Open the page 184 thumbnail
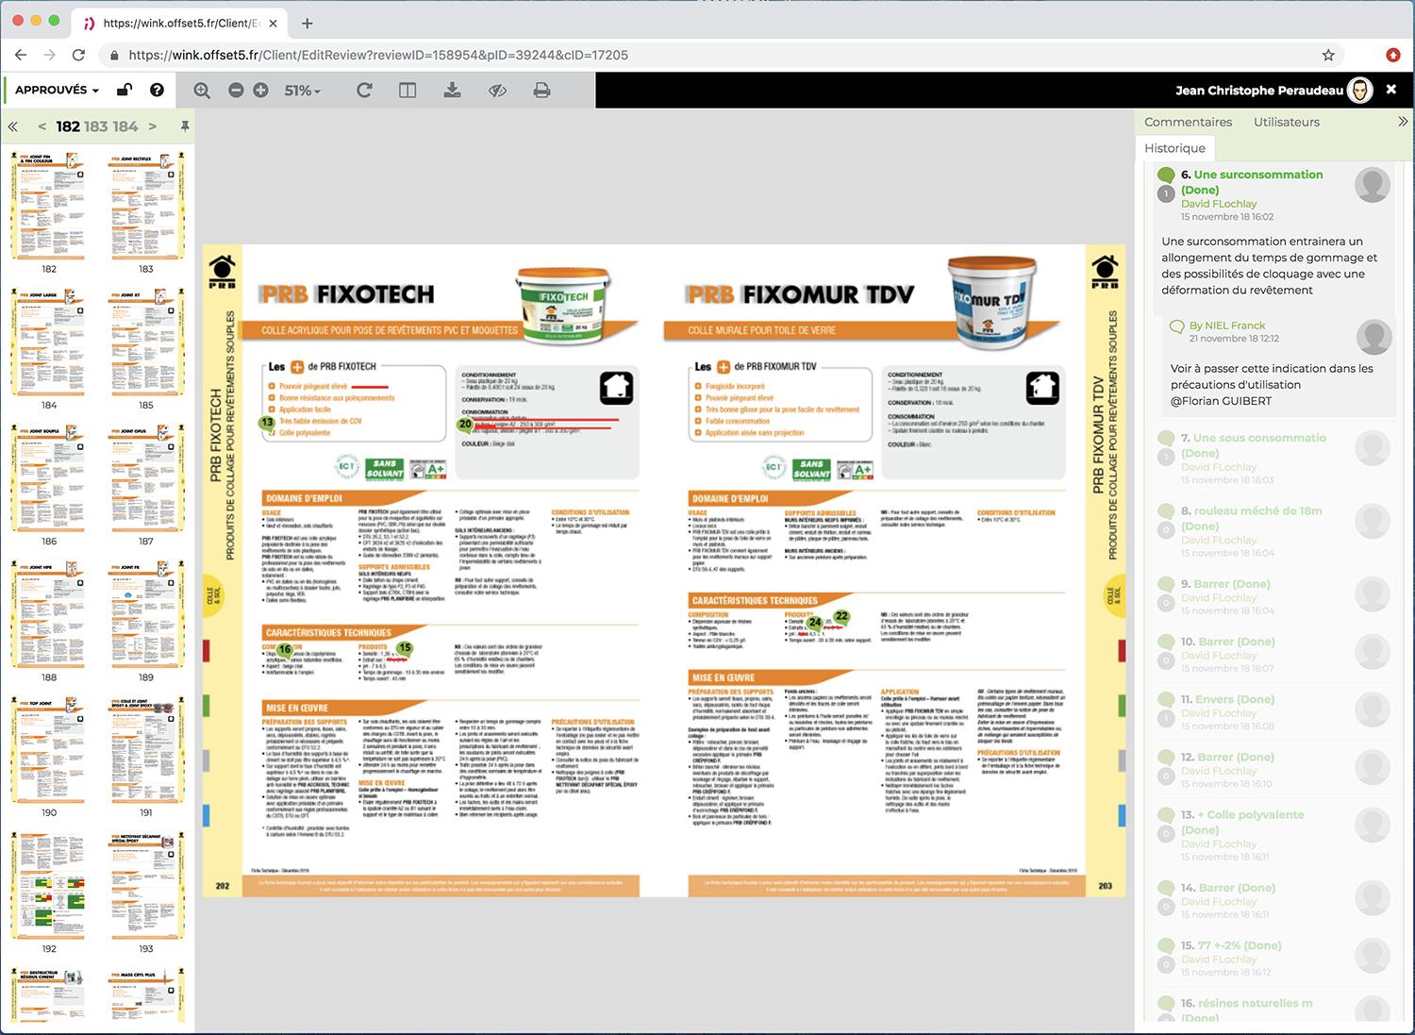The image size is (1415, 1035). (x=48, y=343)
